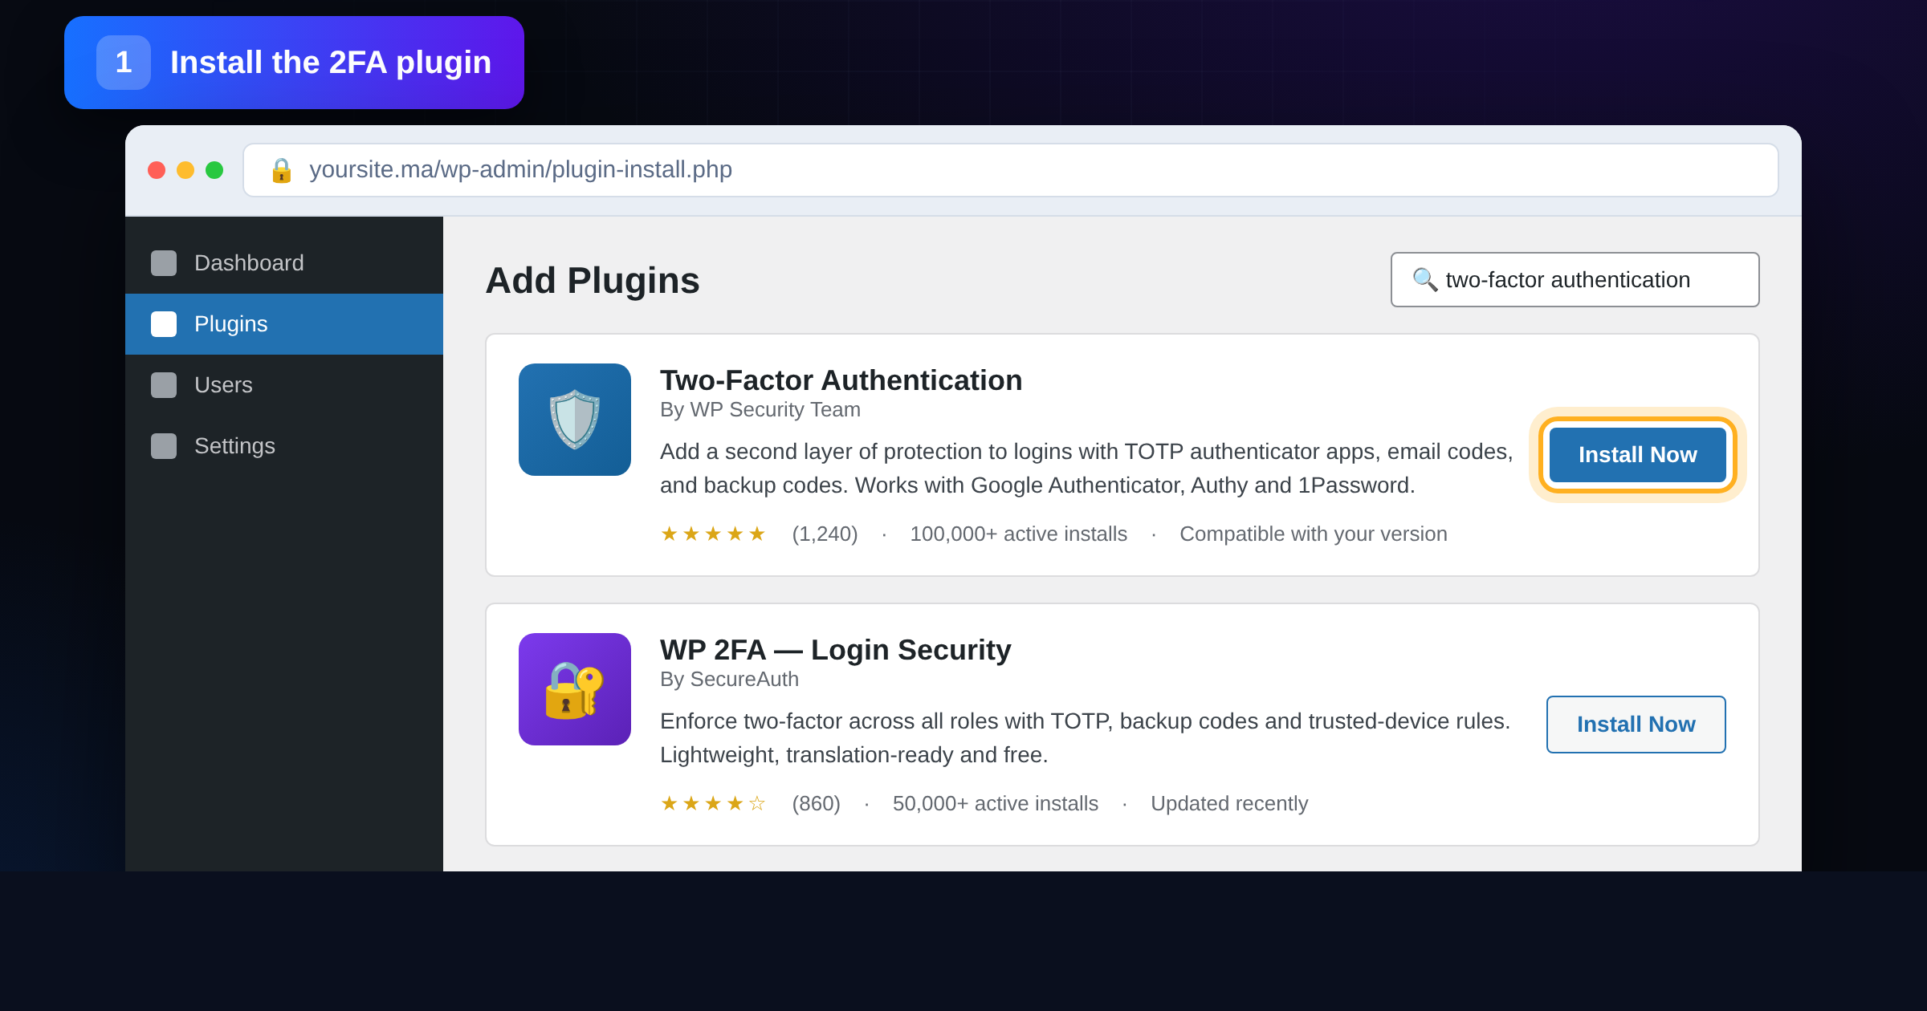Click the browser URL address bar
This screenshot has height=1011, width=1927.
(1011, 170)
